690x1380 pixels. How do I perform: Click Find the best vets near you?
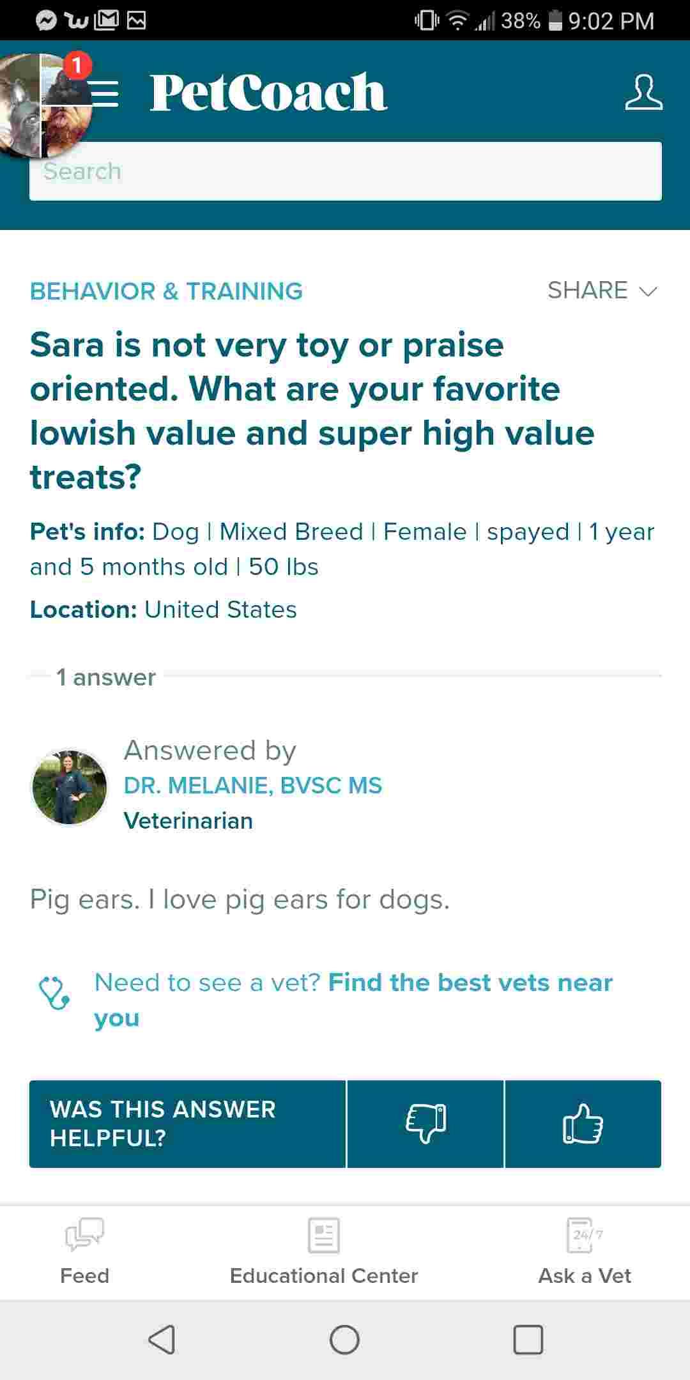[471, 983]
